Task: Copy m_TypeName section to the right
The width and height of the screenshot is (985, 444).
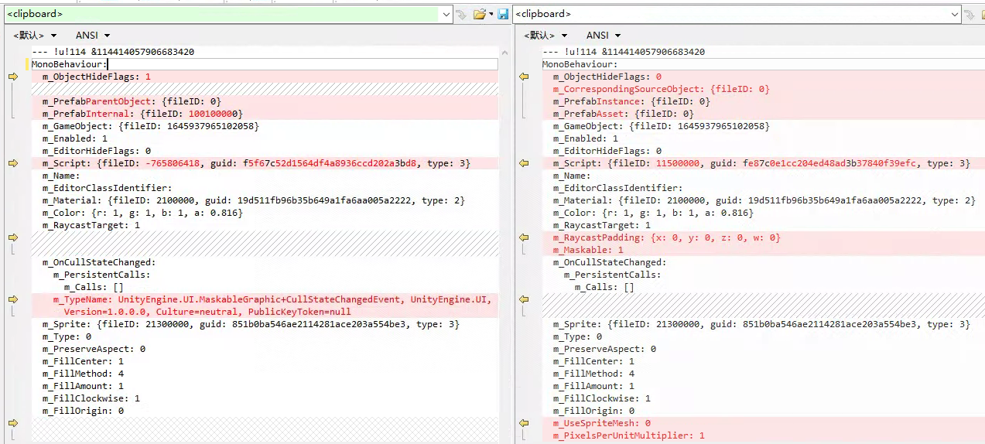Action: pyautogui.click(x=13, y=299)
